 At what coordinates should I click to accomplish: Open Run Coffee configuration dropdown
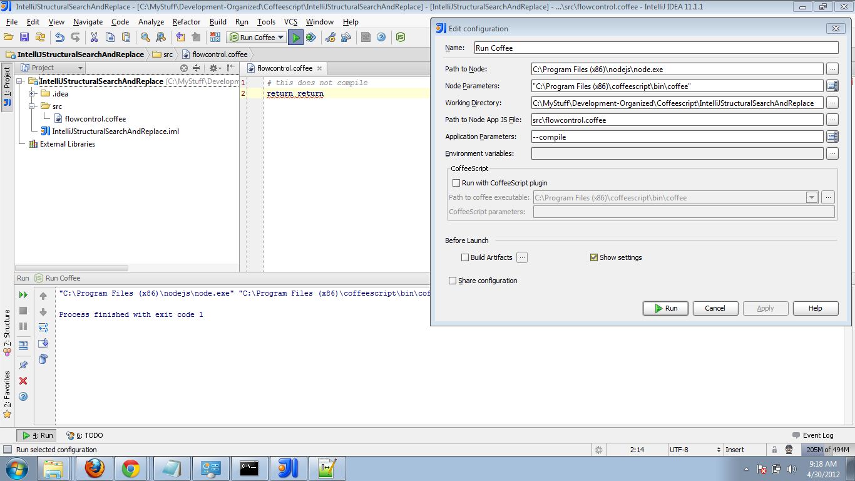pos(257,38)
